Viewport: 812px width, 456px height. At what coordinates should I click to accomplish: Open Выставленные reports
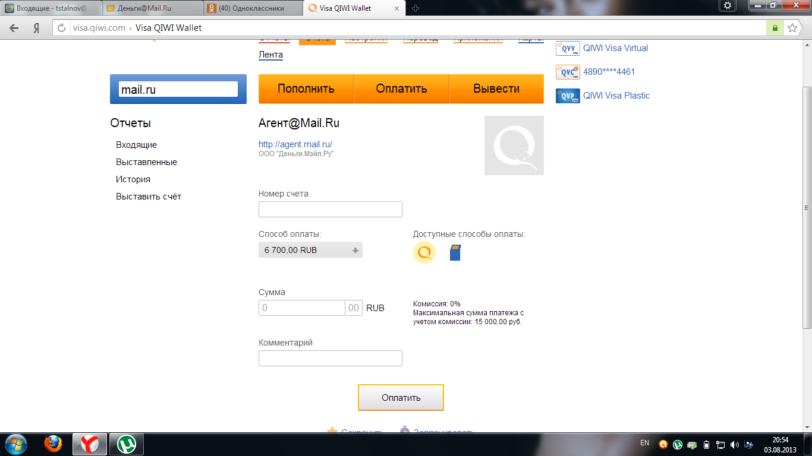146,162
